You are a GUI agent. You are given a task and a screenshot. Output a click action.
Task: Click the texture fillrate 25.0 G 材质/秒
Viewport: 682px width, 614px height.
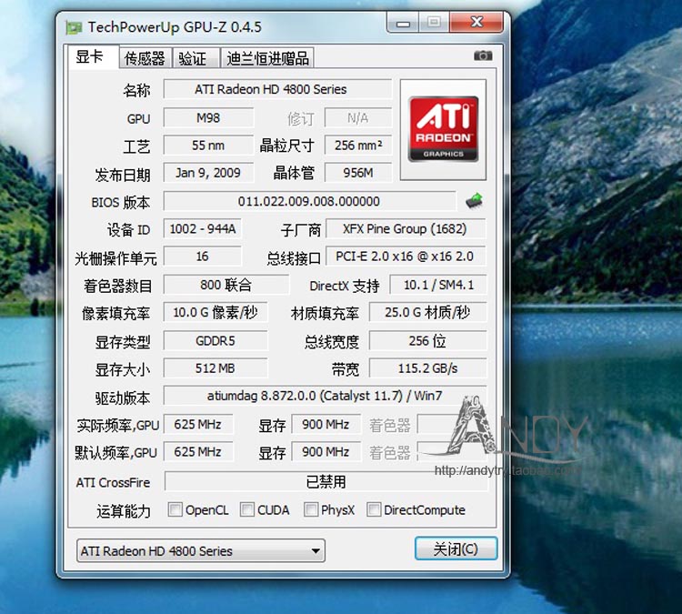point(427,312)
